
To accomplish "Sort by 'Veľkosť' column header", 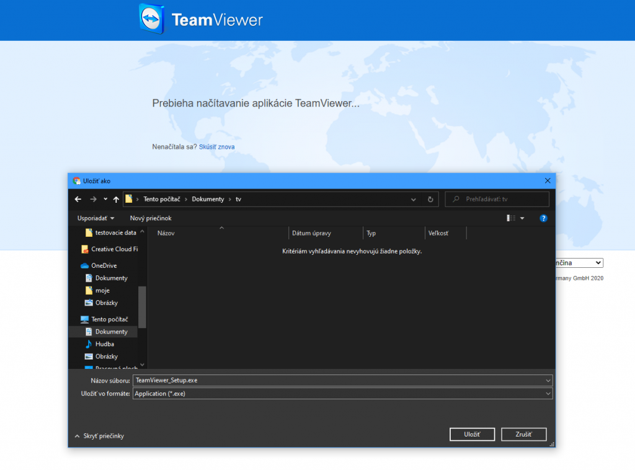I will pos(438,233).
